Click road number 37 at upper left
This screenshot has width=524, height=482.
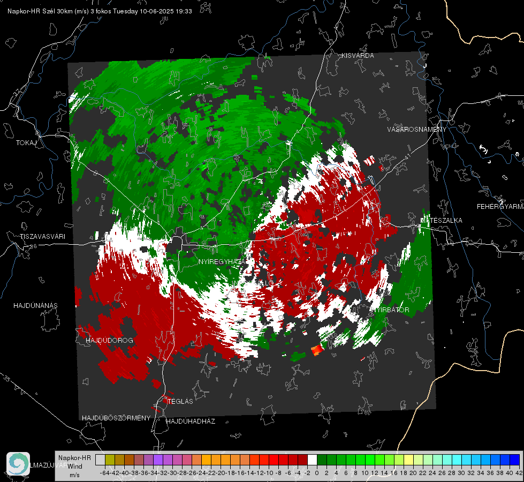(17, 92)
